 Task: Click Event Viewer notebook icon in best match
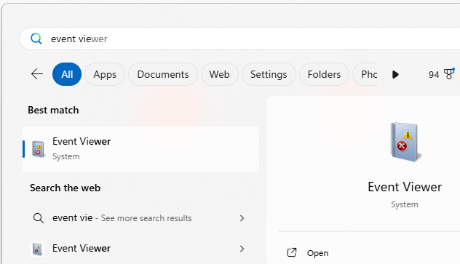(38, 149)
